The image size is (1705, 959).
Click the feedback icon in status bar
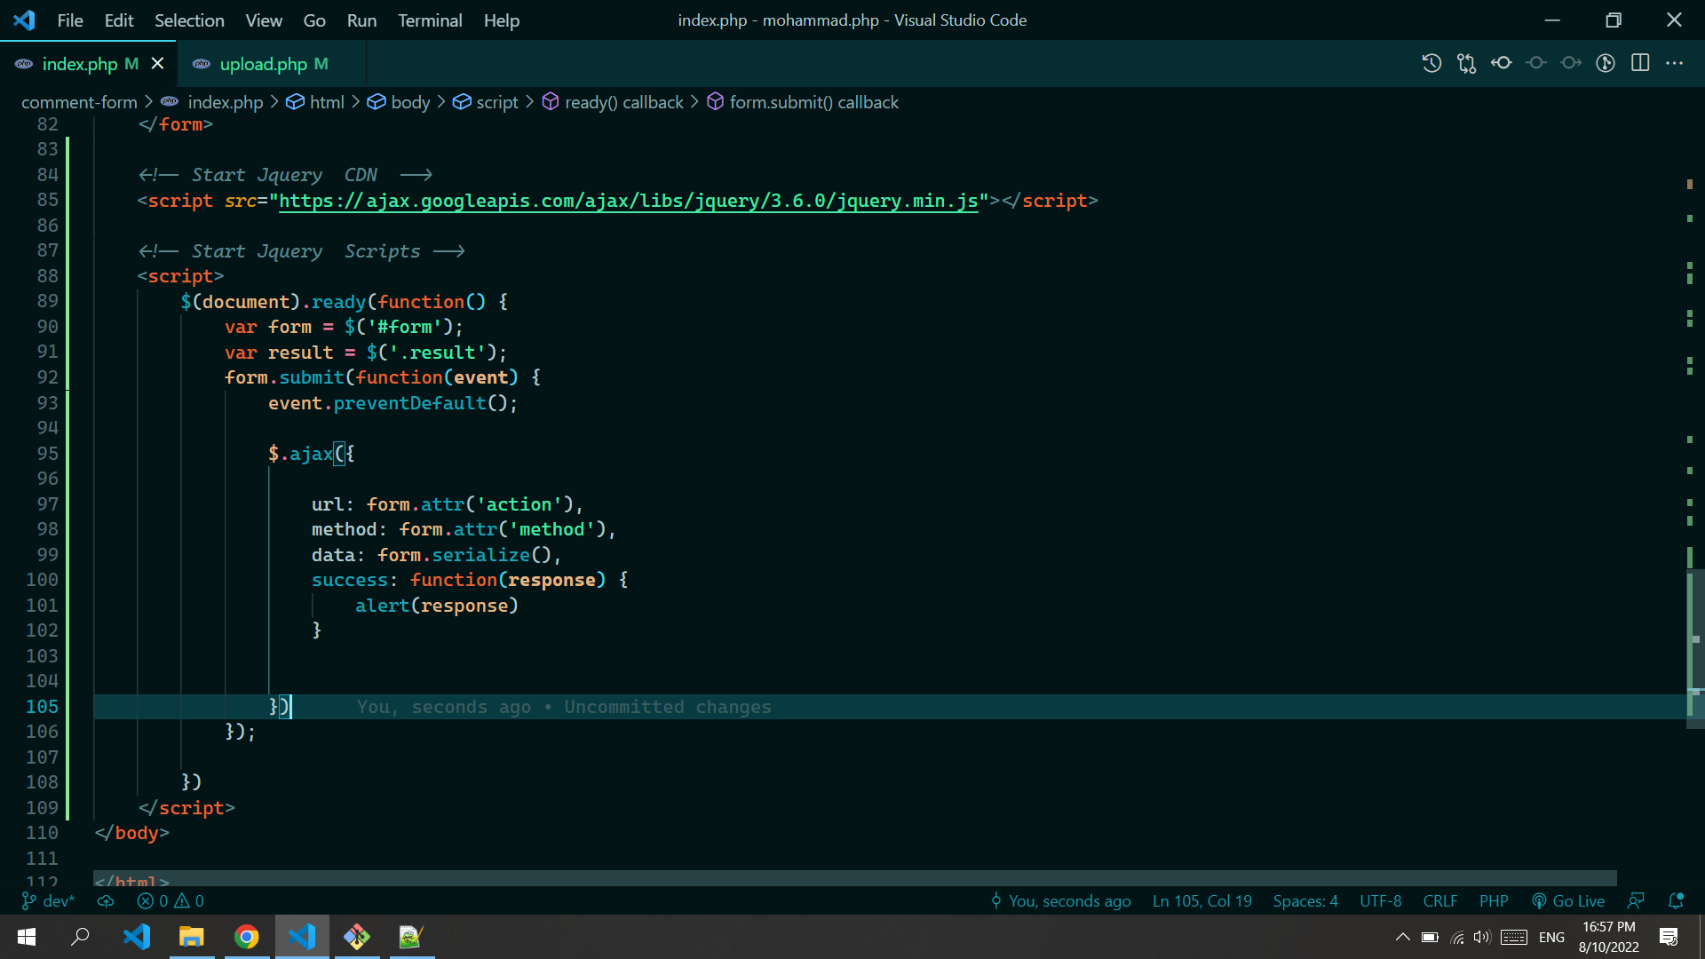1636,900
